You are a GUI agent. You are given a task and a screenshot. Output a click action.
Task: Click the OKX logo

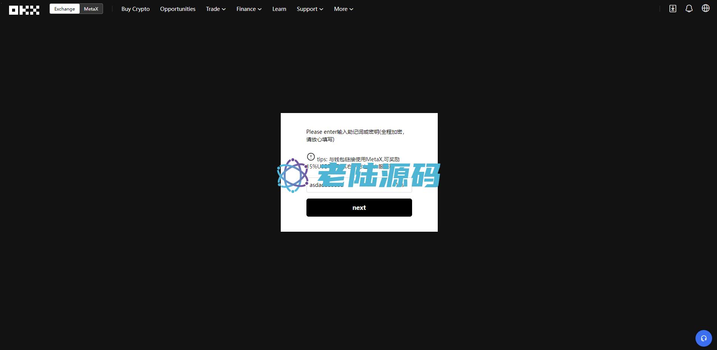click(24, 10)
